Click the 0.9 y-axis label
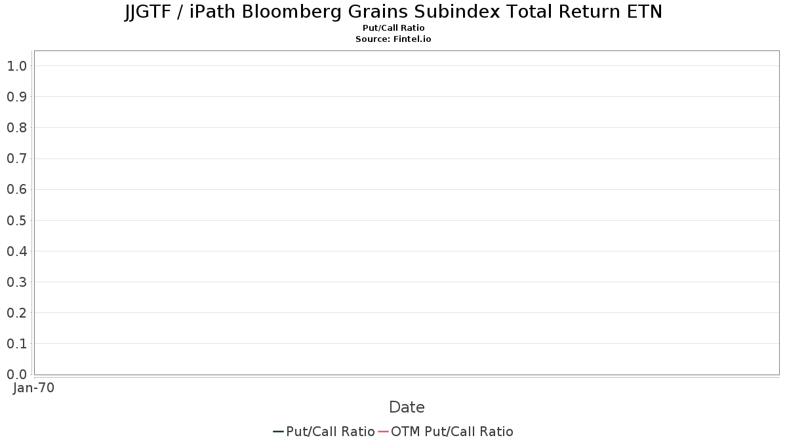787x442 pixels. coord(16,97)
